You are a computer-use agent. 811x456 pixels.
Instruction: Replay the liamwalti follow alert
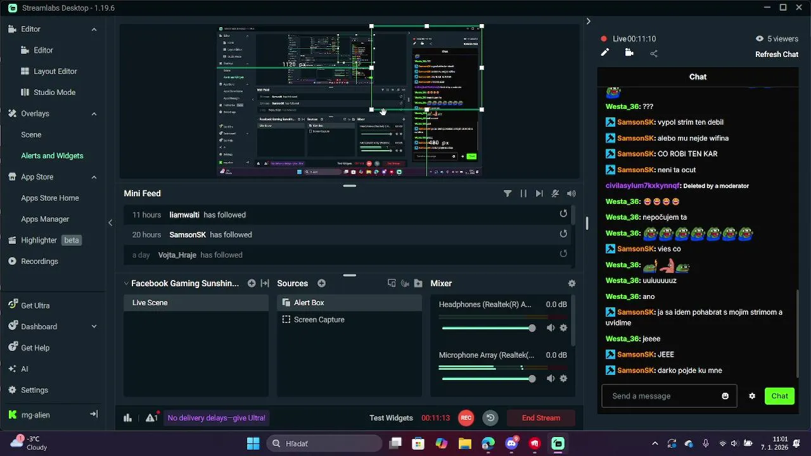point(563,214)
